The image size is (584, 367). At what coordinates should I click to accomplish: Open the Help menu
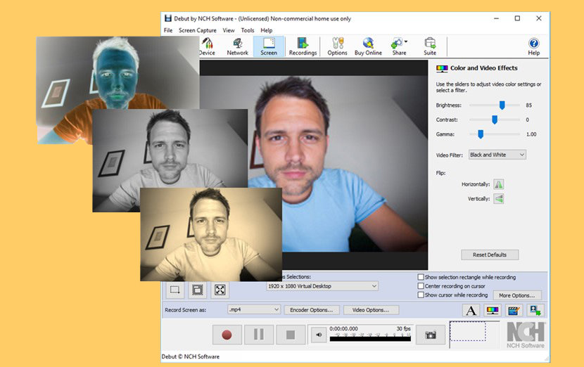pos(266,30)
